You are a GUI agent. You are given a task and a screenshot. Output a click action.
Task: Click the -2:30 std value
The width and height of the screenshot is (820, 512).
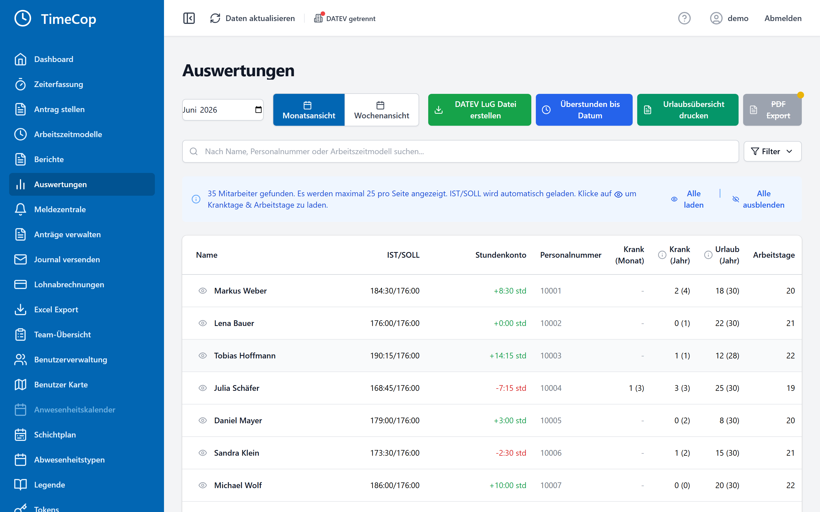[511, 453]
